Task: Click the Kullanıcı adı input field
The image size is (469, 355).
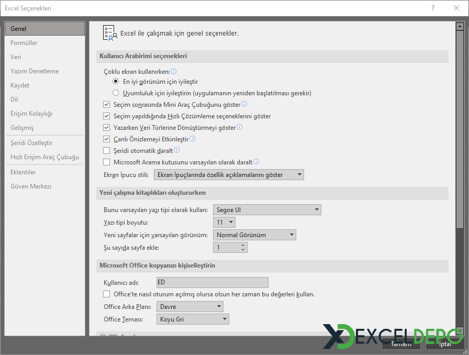Action: 213,282
